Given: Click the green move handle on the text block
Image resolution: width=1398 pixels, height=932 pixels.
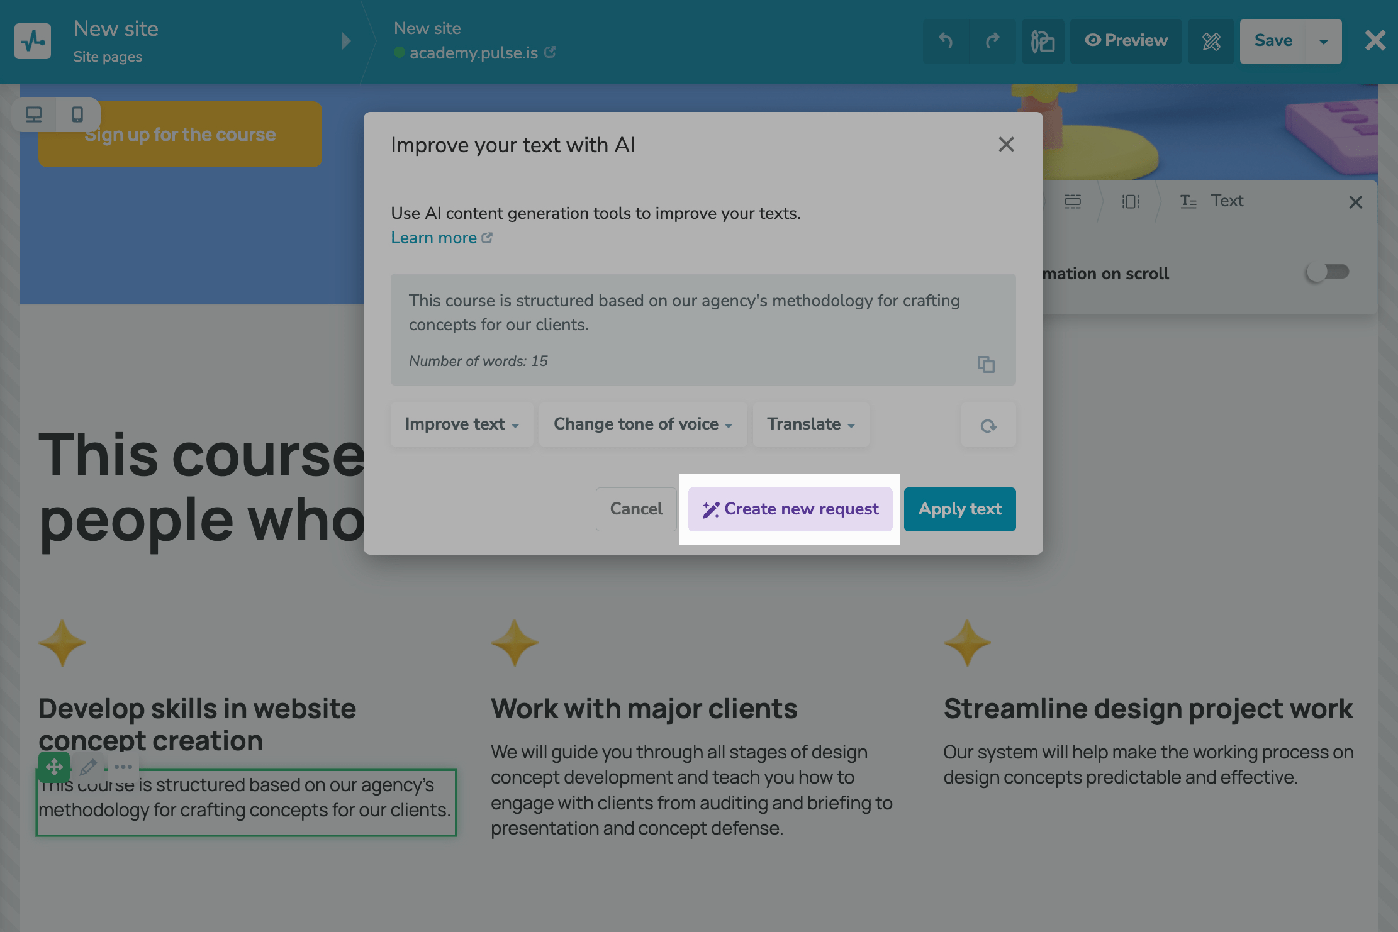Looking at the screenshot, I should click(x=54, y=767).
